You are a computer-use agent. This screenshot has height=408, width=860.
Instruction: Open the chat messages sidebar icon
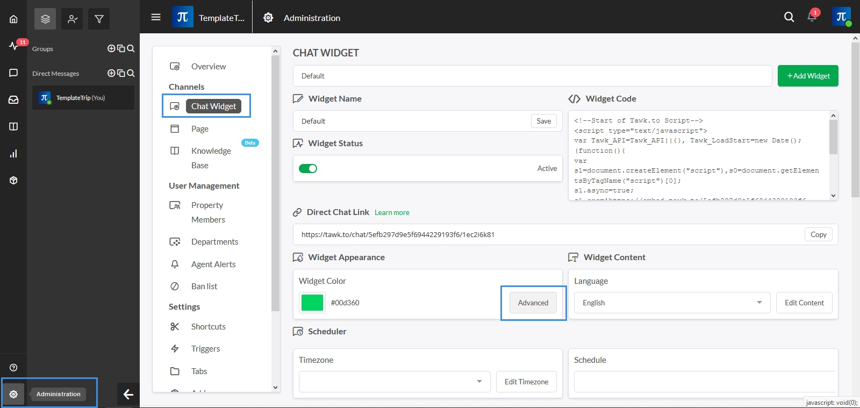tap(13, 73)
